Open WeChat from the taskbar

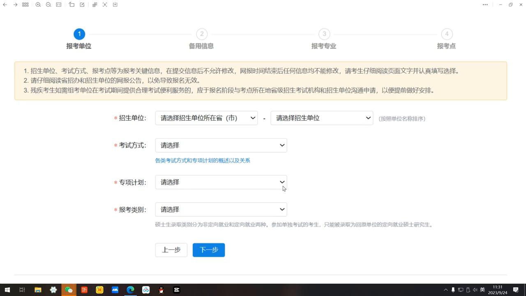click(69, 290)
